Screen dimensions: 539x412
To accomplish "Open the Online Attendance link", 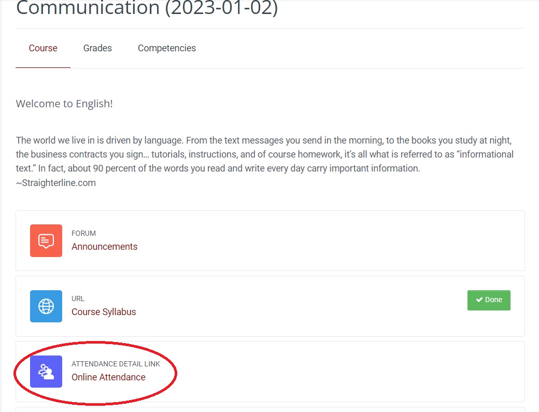I will pyautogui.click(x=108, y=377).
